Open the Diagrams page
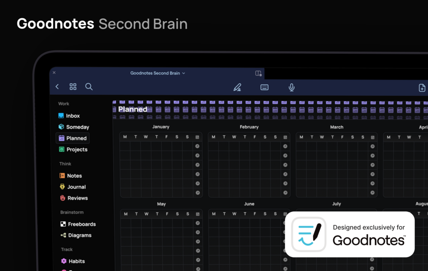This screenshot has width=428, height=271. coord(76,235)
